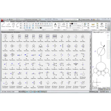The image size is (111, 111).
Task: Click the Group (Группа) icon
Action: click(x=85, y=25)
